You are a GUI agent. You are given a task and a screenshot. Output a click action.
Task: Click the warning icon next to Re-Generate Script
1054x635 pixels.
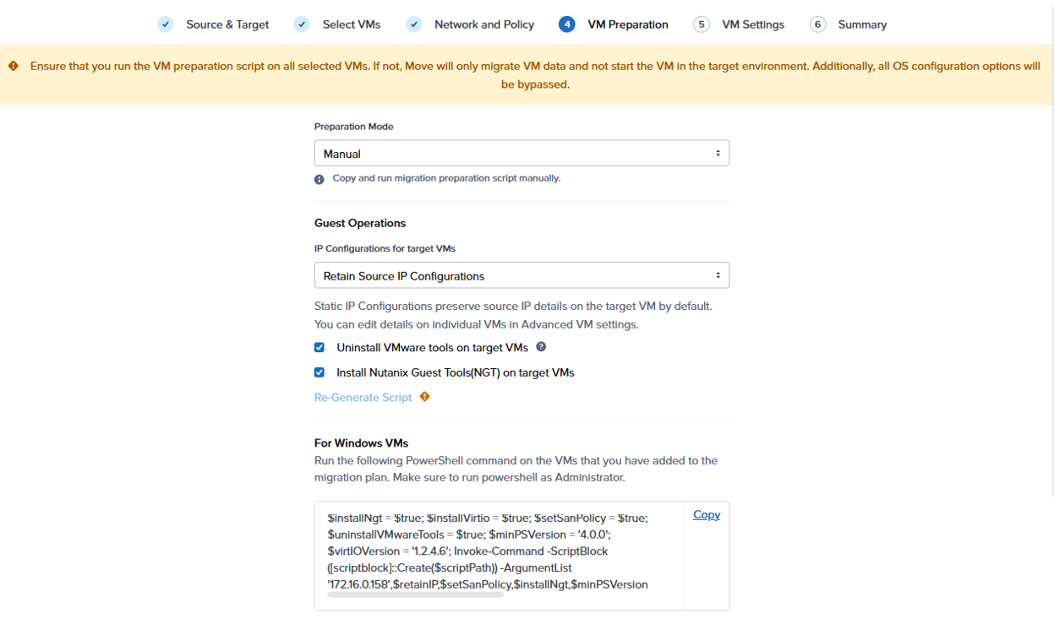[425, 397]
